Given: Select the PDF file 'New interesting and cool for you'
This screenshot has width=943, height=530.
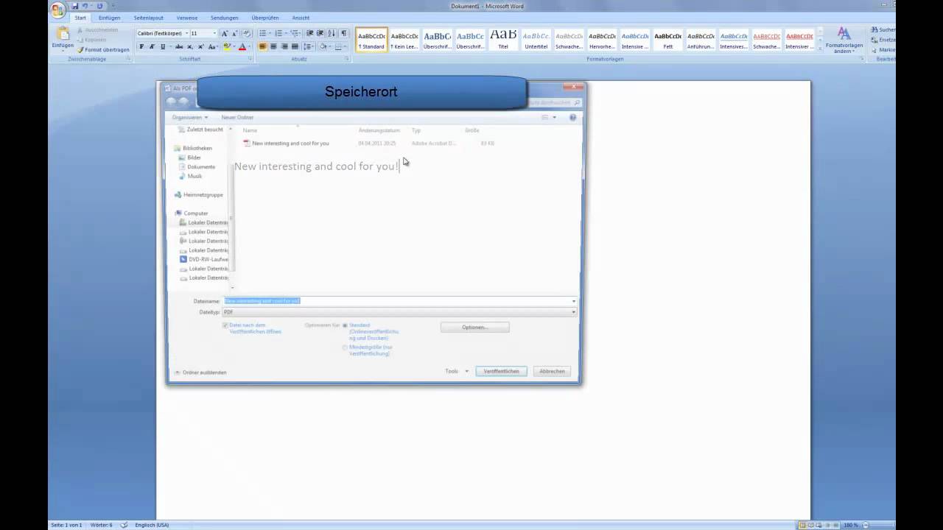Looking at the screenshot, I should [x=290, y=144].
